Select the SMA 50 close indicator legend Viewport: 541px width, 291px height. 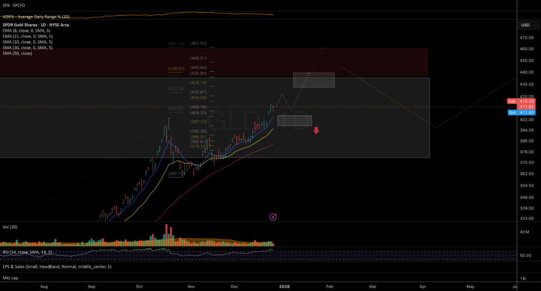tap(17, 53)
